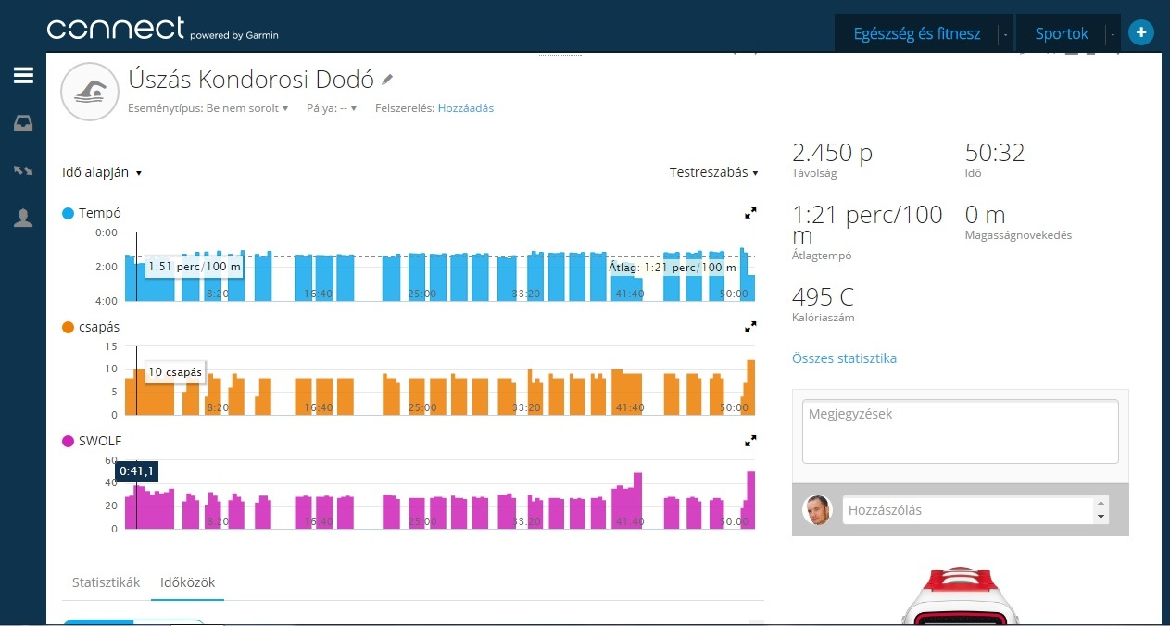Open the inbox tray icon in sidebar
Screen dimensions: 1170x626
pyautogui.click(x=23, y=123)
